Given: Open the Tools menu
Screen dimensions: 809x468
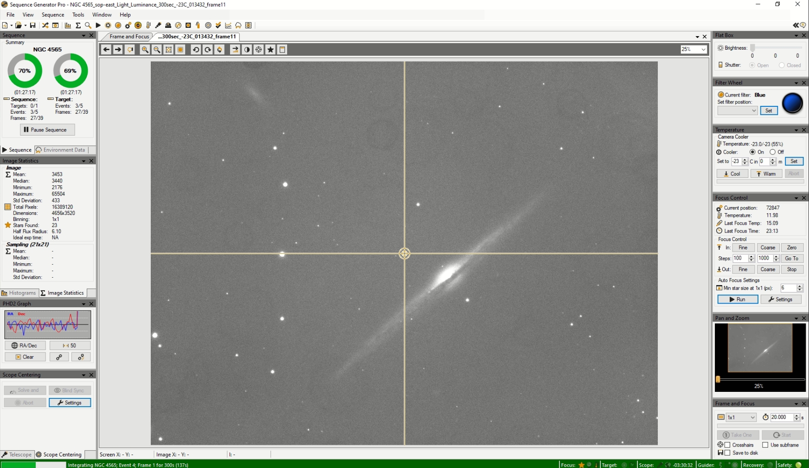Looking at the screenshot, I should 78,14.
